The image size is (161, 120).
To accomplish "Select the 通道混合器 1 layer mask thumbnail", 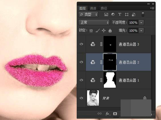I will (110, 80).
